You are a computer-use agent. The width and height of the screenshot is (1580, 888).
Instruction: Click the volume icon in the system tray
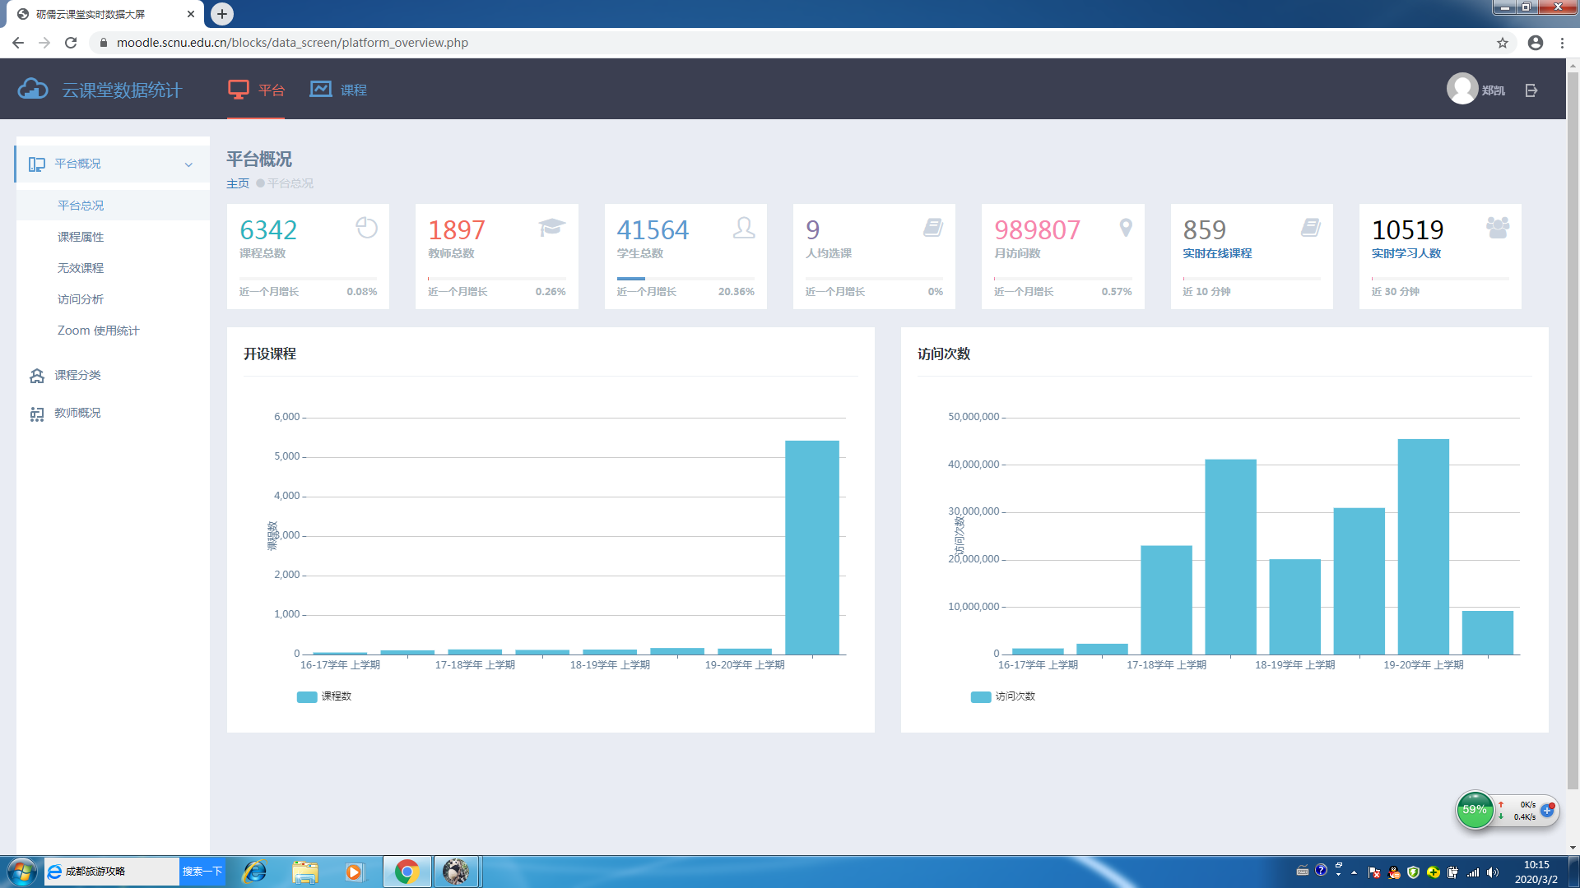pos(1493,872)
